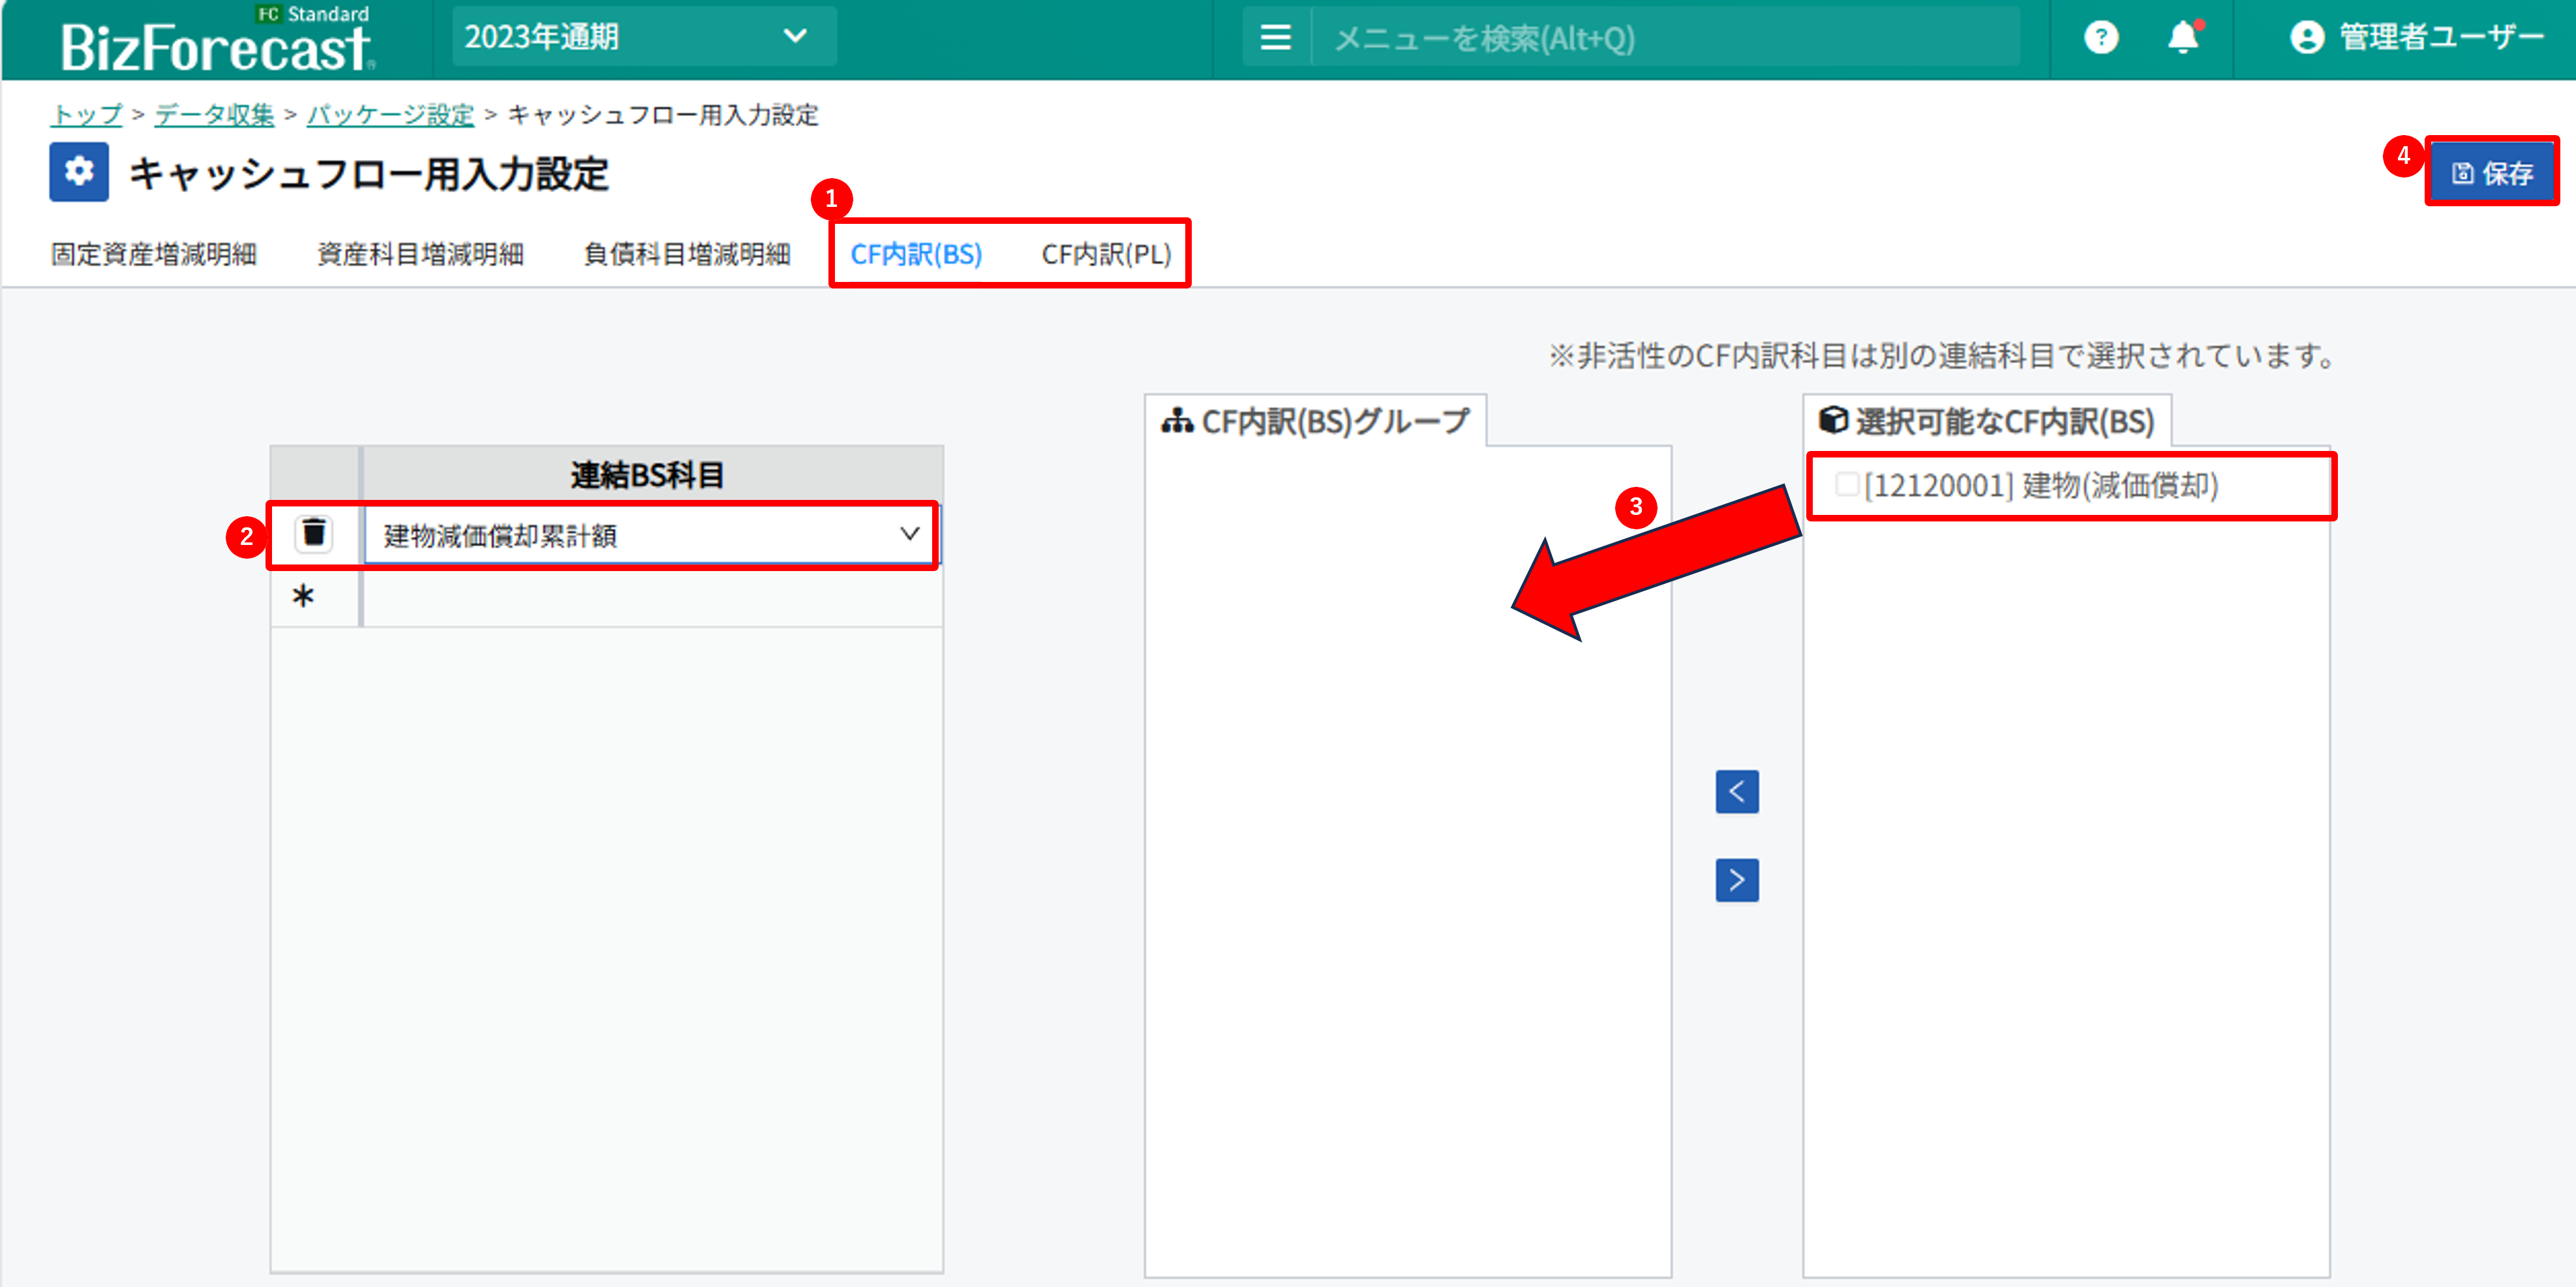Expand the 2023年通期 period dropdown
This screenshot has width=2576, height=1287.
tap(643, 37)
